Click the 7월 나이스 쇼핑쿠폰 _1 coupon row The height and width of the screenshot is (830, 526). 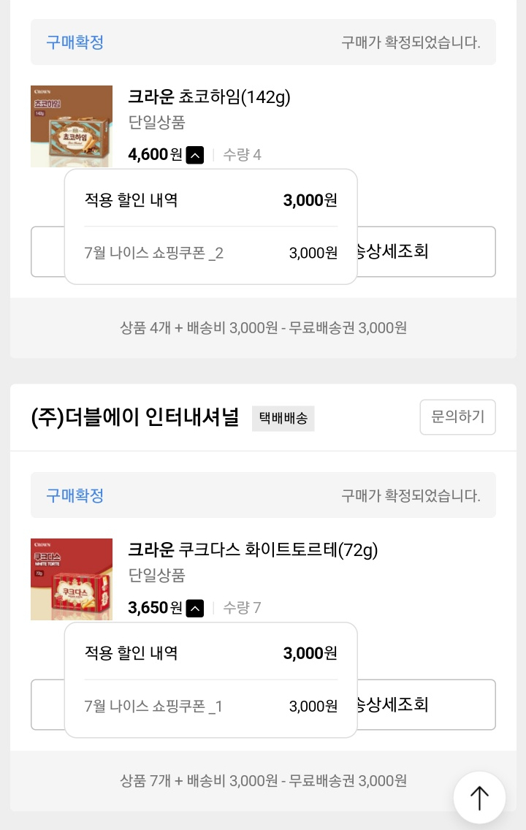pyautogui.click(x=210, y=706)
